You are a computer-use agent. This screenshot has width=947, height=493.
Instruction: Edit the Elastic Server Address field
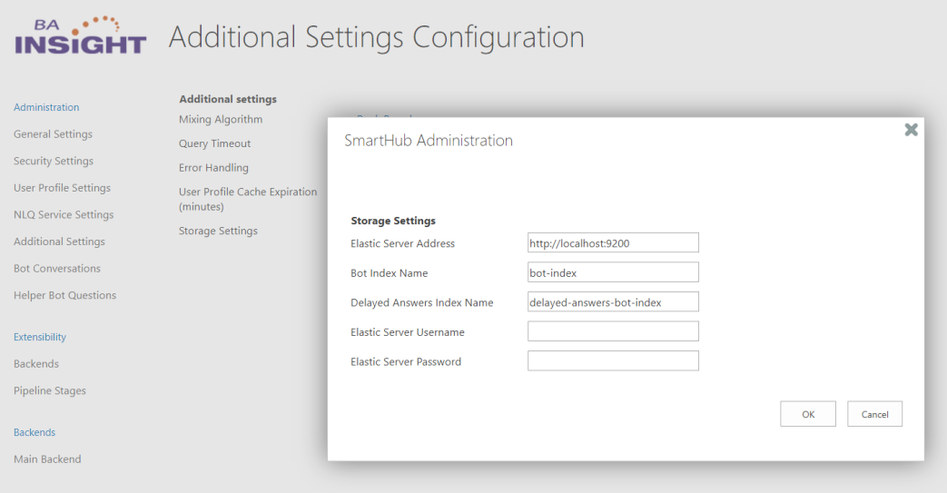tap(613, 242)
